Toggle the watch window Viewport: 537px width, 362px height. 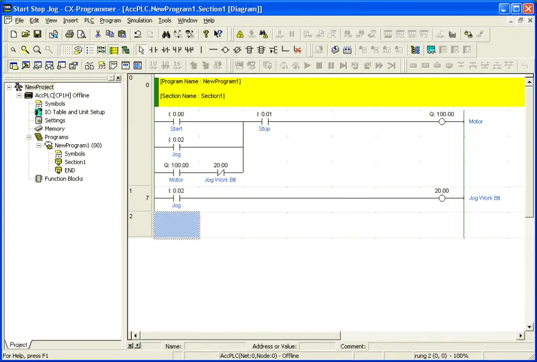coord(38,66)
